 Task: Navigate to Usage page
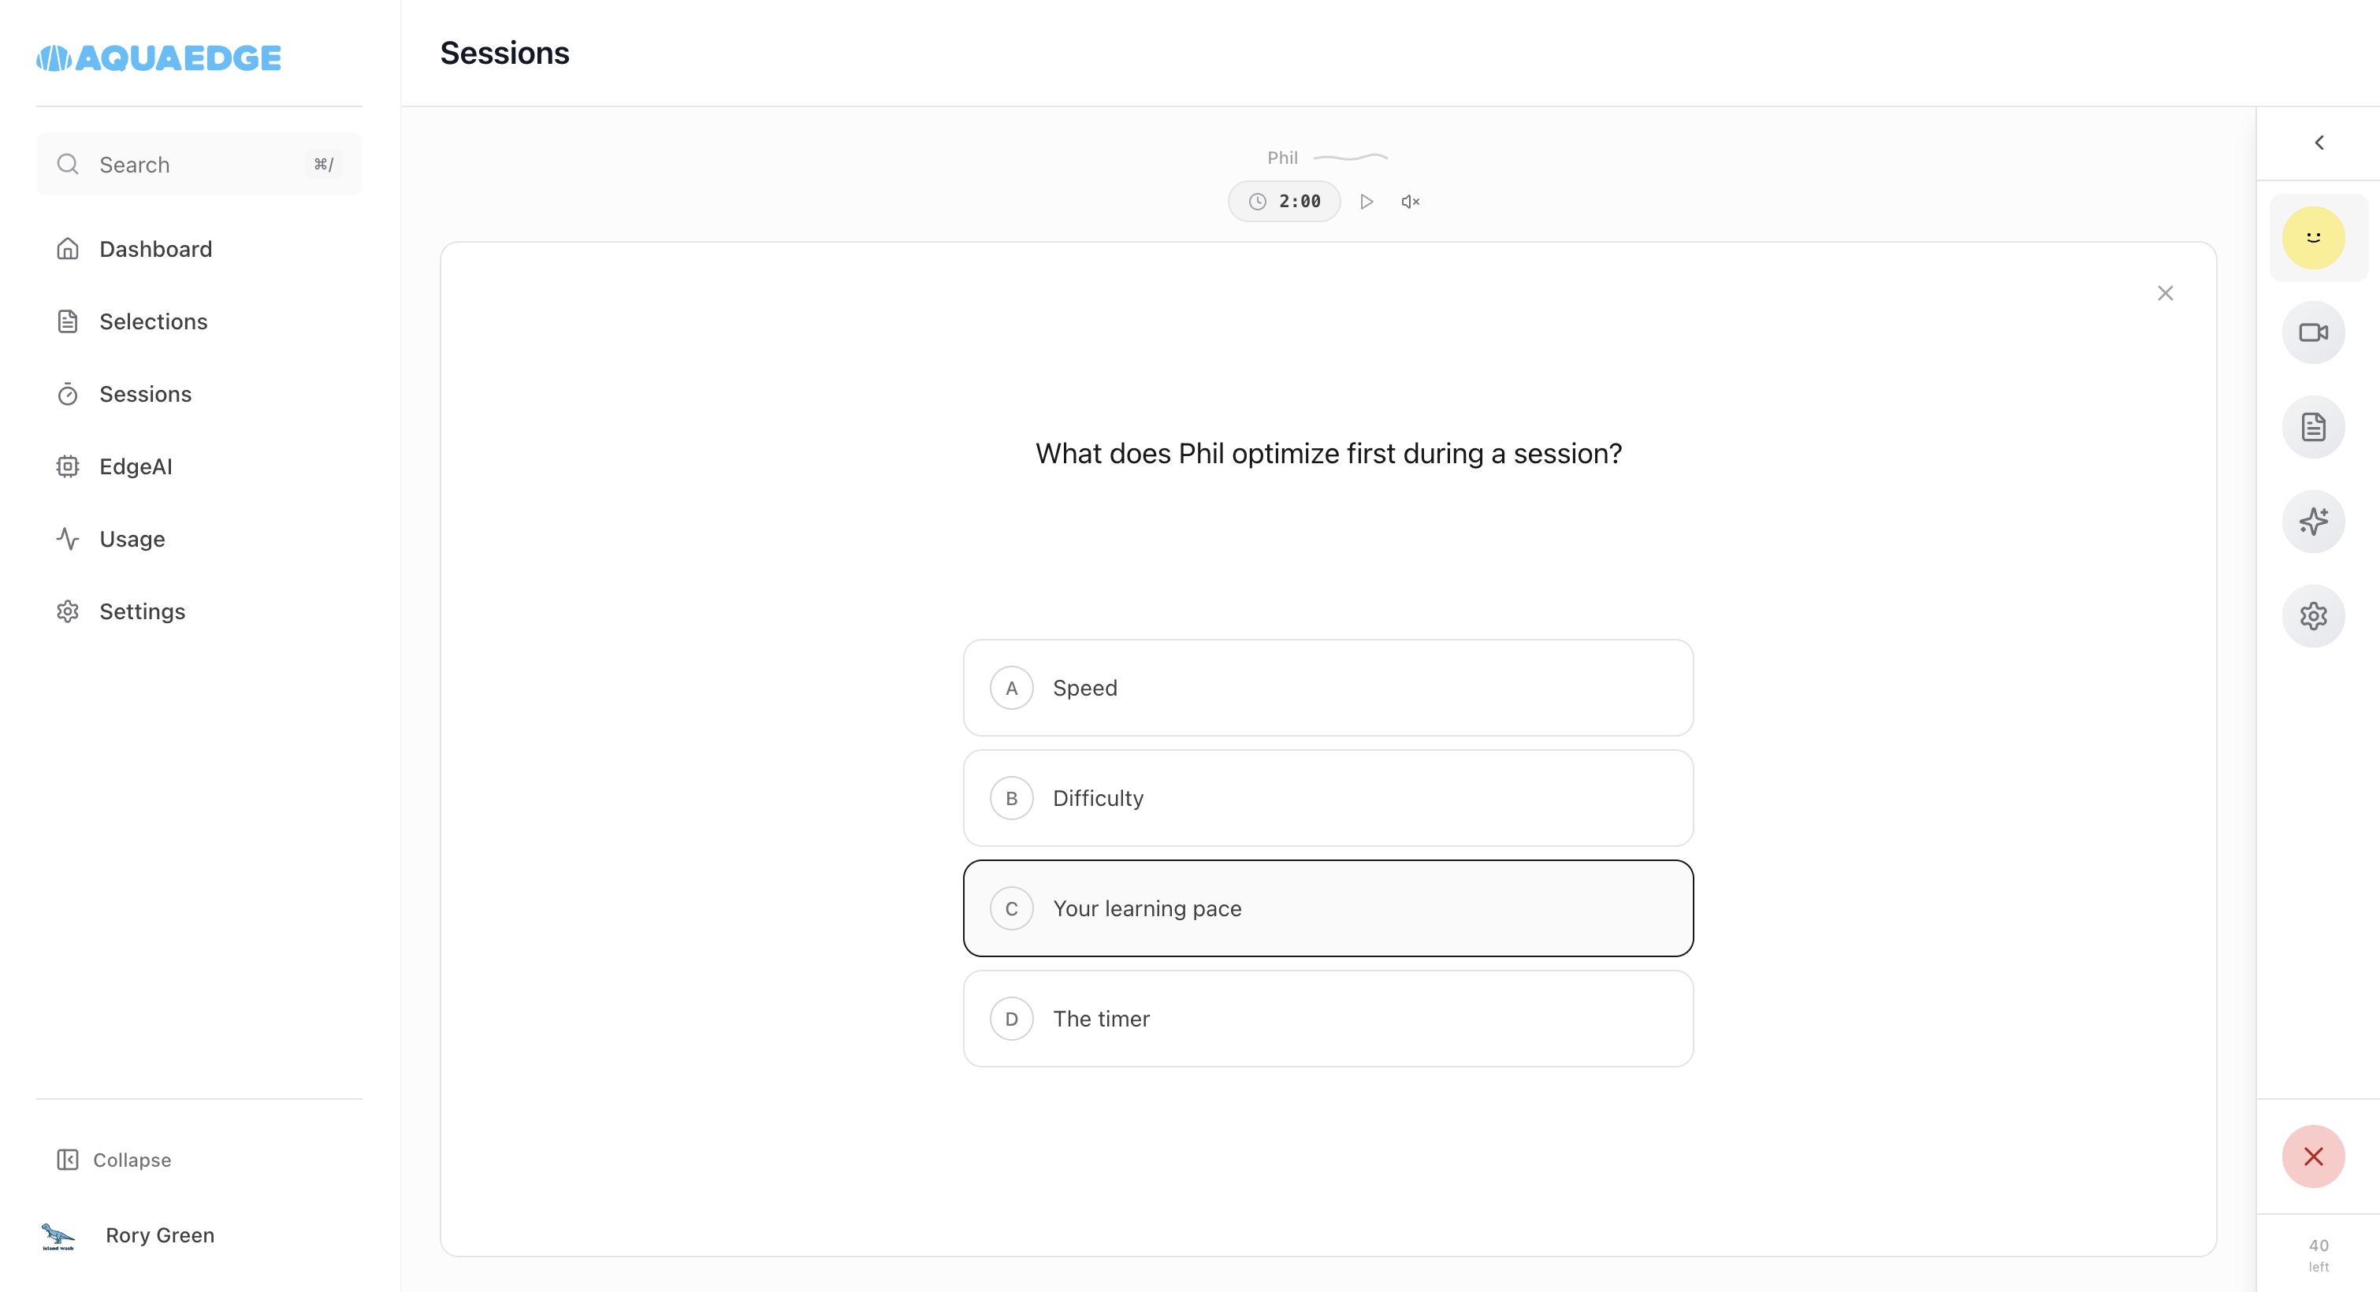click(x=132, y=540)
